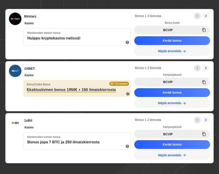Advance to next 1xBit bonus
Image resolution: width=219 pixels, height=174 pixels.
[206, 120]
